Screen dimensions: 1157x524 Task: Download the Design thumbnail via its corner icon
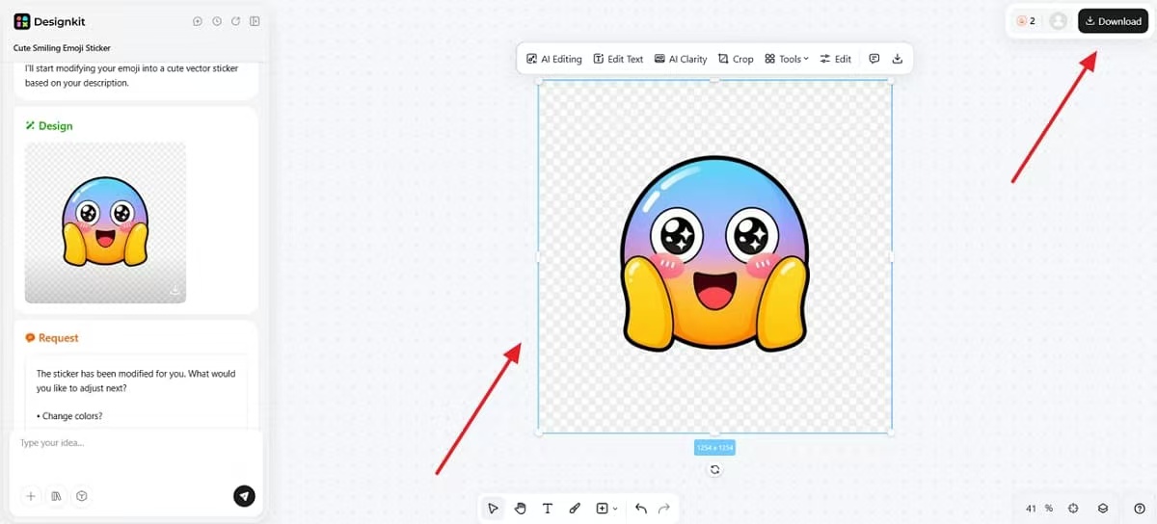(175, 290)
